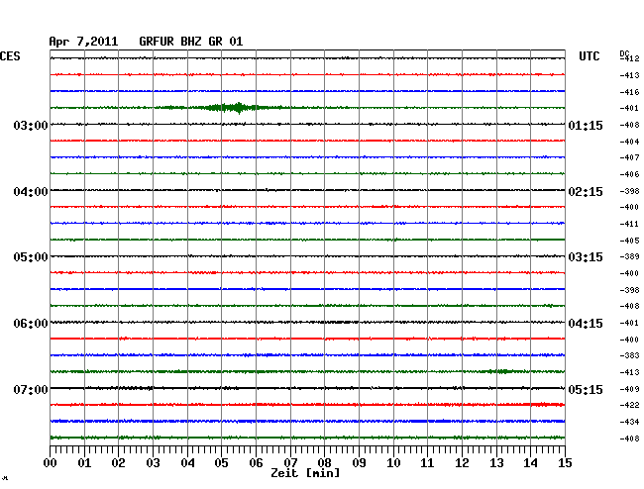
Task: Click the left time label "07:00"
Action: tap(31, 389)
